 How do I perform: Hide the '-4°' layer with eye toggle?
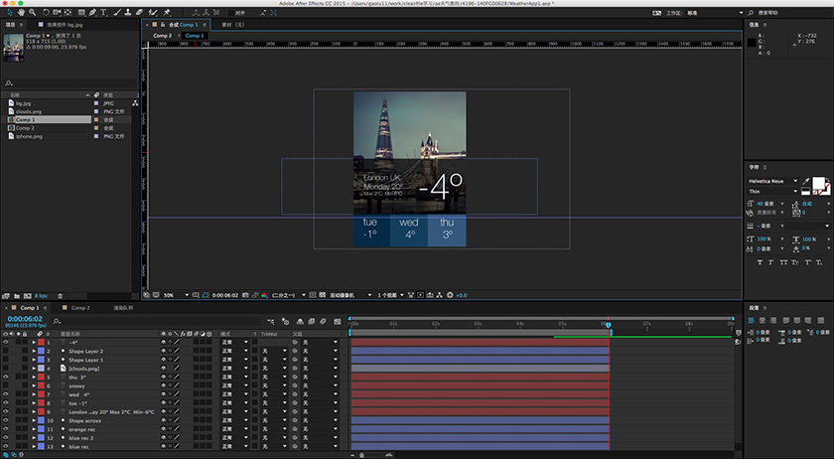tap(5, 343)
